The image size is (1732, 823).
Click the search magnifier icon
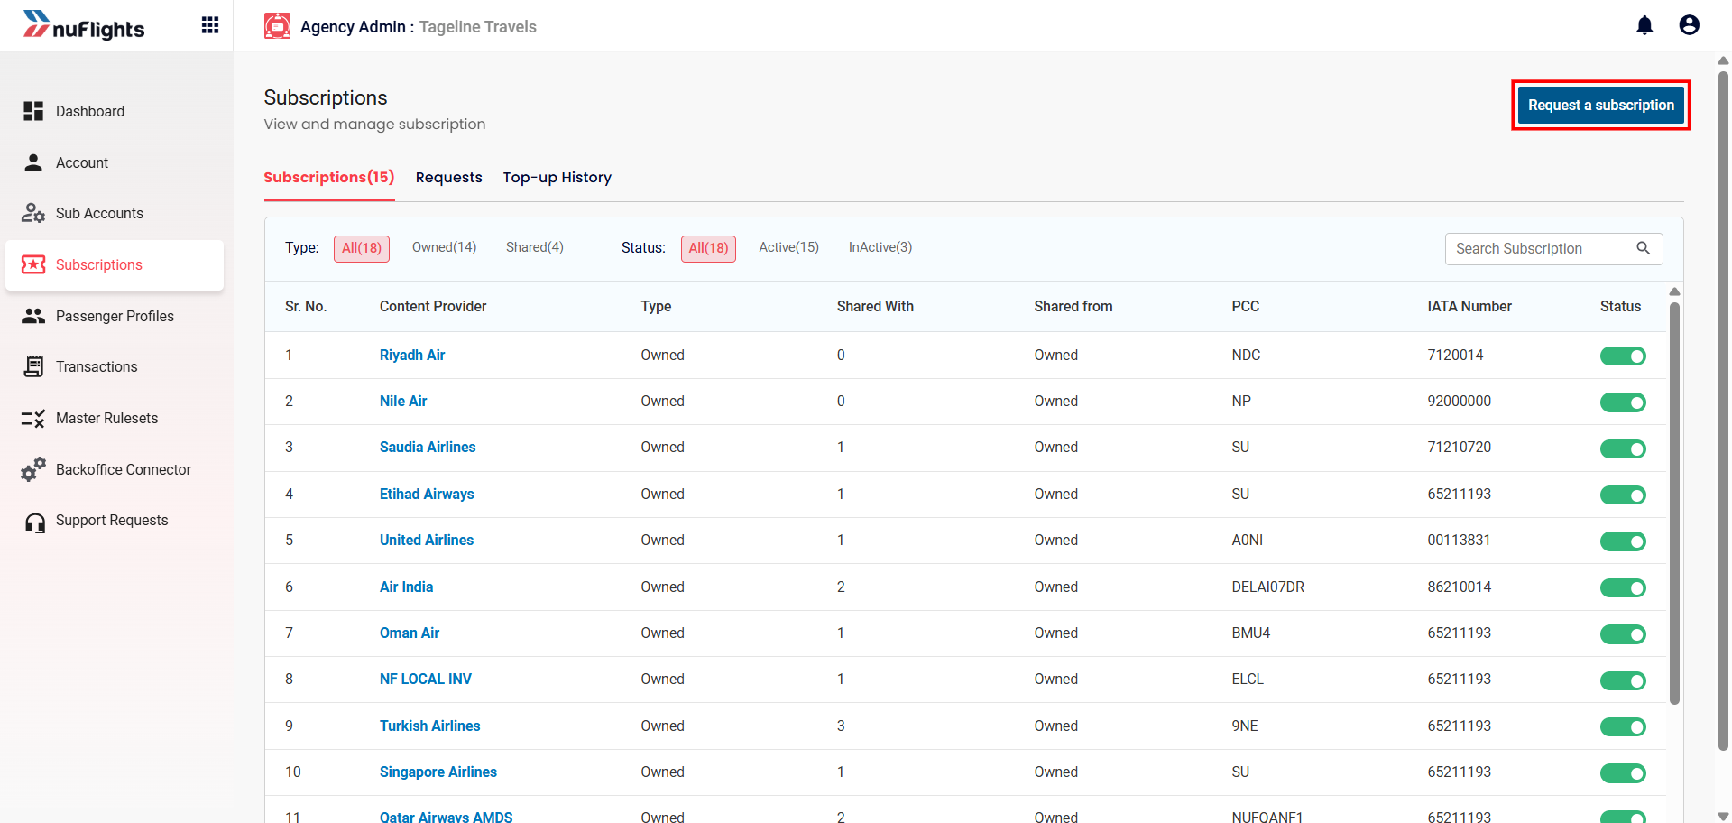click(1644, 248)
